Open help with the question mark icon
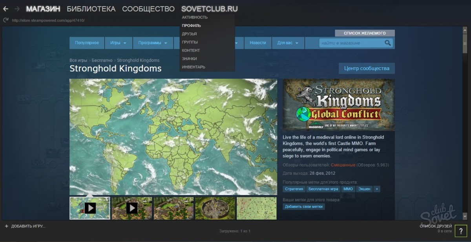 (x=461, y=231)
